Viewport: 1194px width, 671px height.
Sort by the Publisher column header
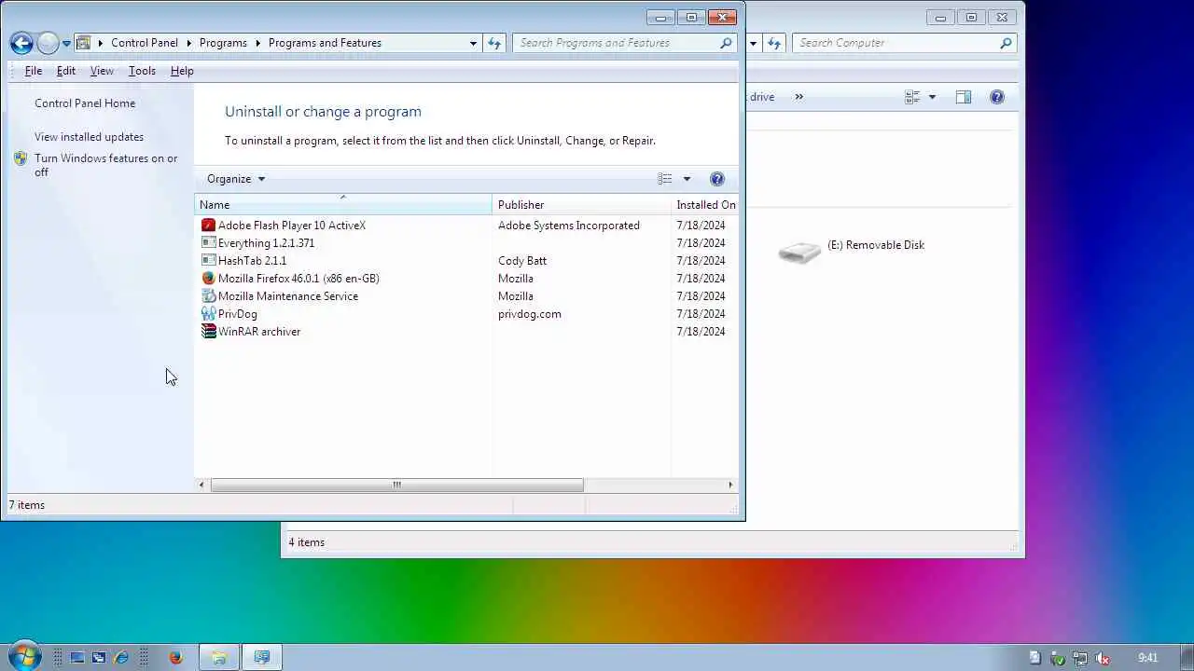(x=581, y=205)
